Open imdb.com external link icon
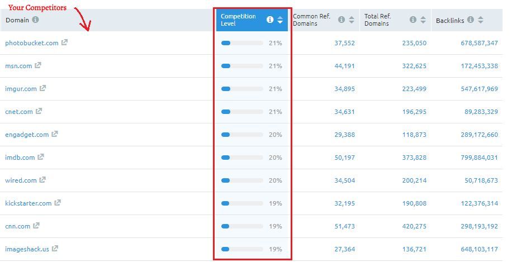 tap(41, 157)
